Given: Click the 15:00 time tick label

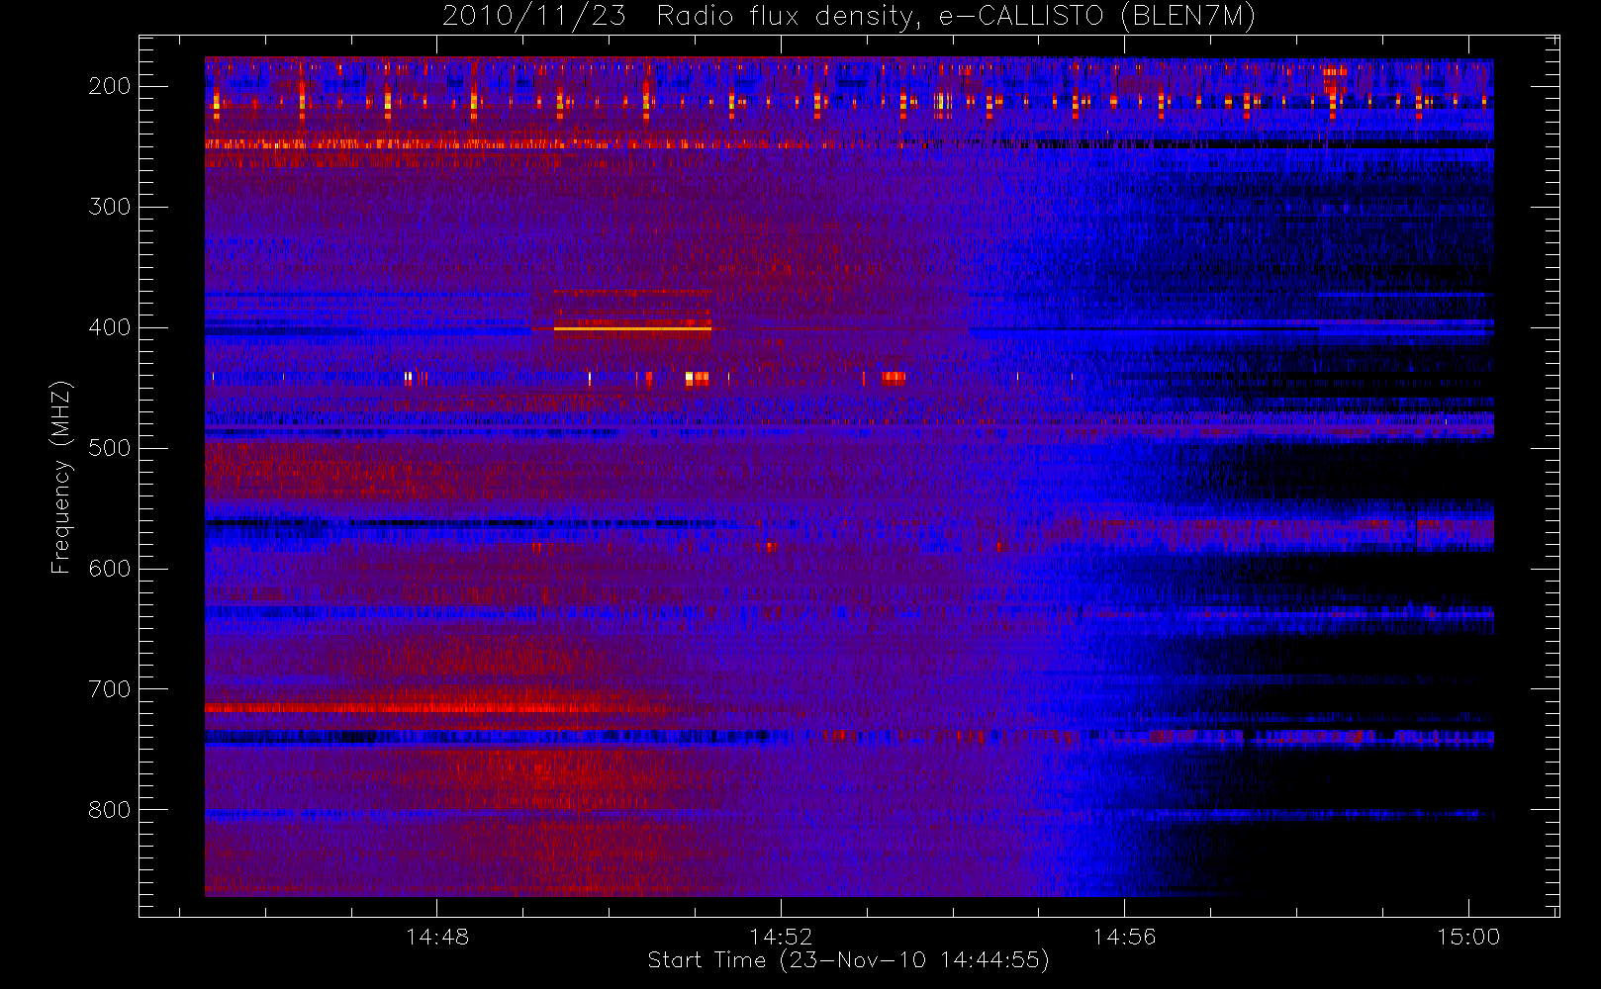Looking at the screenshot, I should 1468,937.
